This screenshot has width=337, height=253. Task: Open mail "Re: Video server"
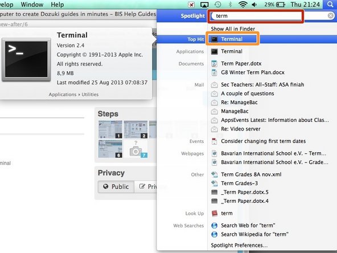pos(236,129)
